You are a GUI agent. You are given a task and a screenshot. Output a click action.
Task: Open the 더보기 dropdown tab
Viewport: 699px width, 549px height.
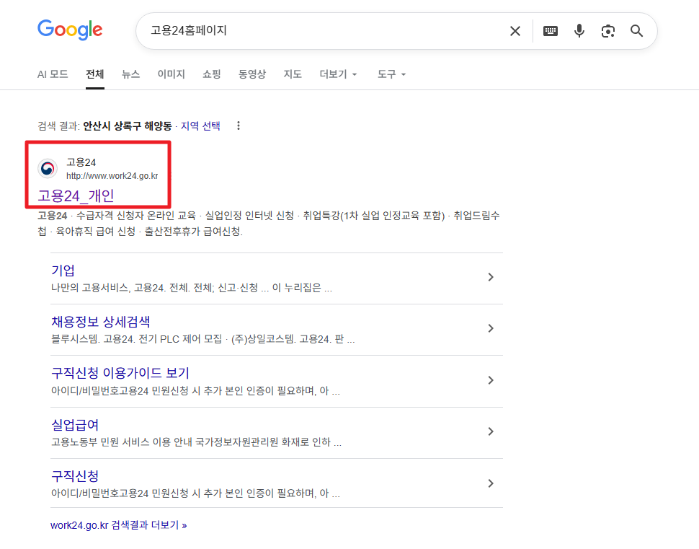(337, 74)
